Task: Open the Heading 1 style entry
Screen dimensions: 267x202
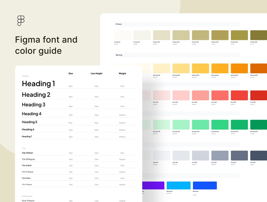Action: point(38,84)
